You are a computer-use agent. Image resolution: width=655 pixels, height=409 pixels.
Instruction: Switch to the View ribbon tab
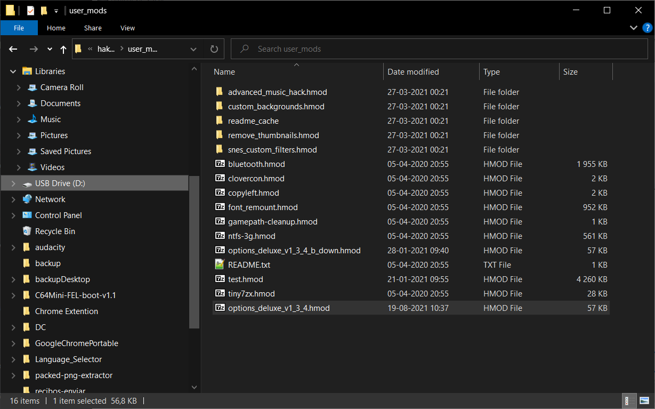(x=127, y=28)
